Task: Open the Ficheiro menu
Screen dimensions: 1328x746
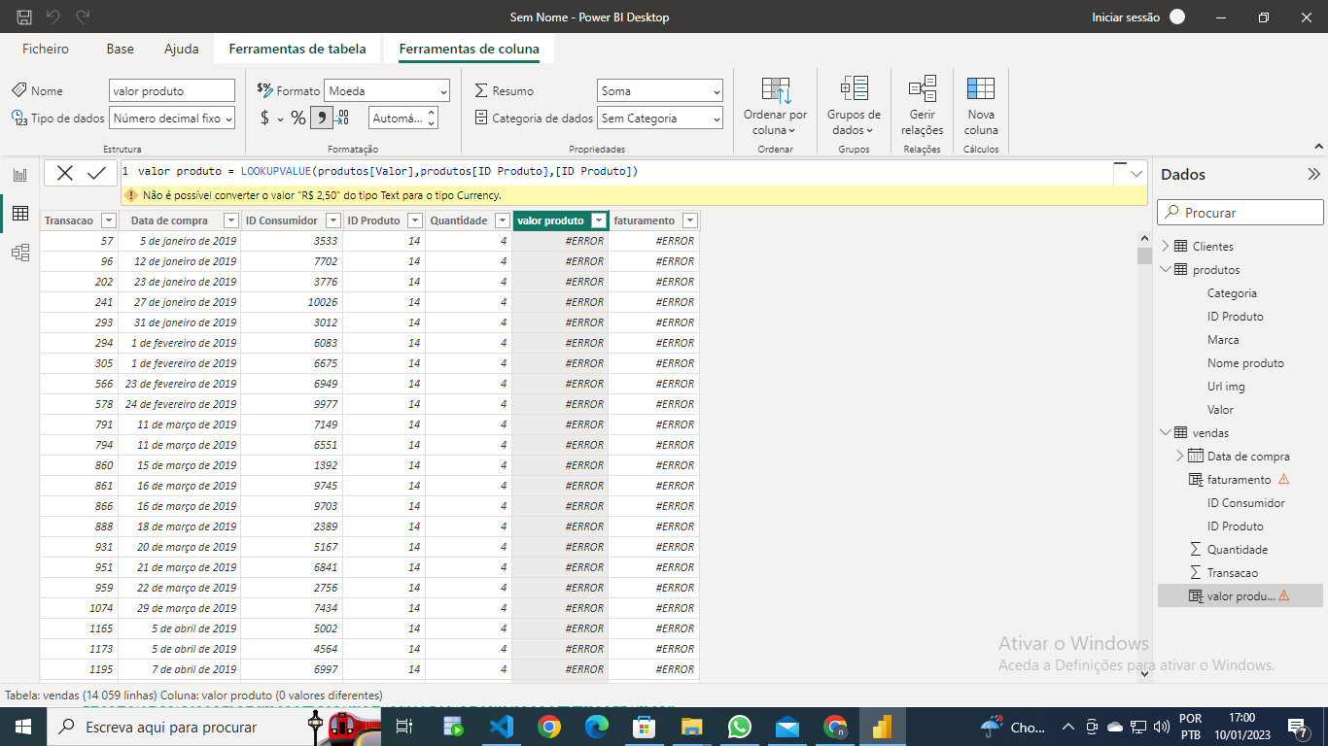Action: coord(46,49)
